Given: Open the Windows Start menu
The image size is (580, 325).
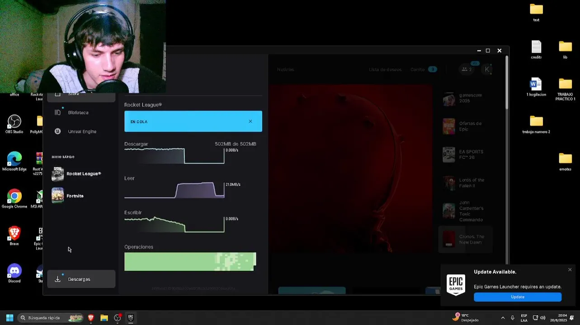Looking at the screenshot, I should 9,318.
